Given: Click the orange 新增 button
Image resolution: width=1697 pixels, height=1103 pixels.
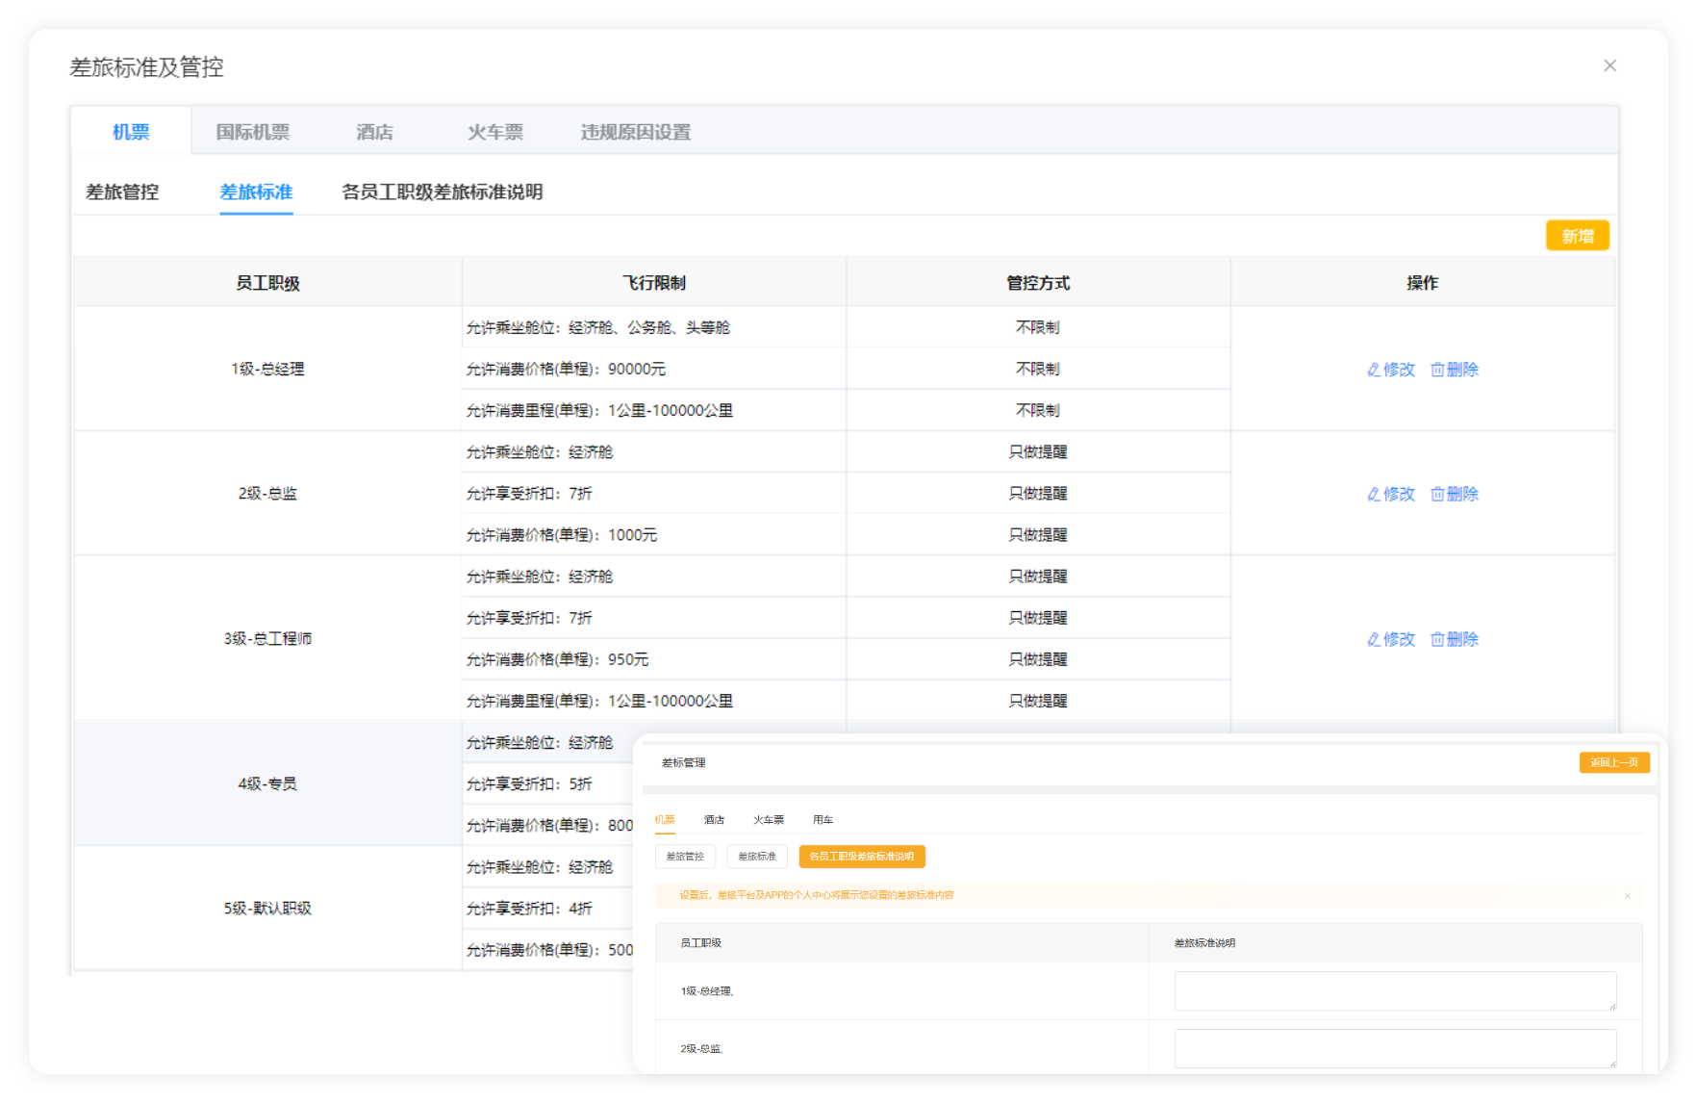Looking at the screenshot, I should coord(1577,236).
